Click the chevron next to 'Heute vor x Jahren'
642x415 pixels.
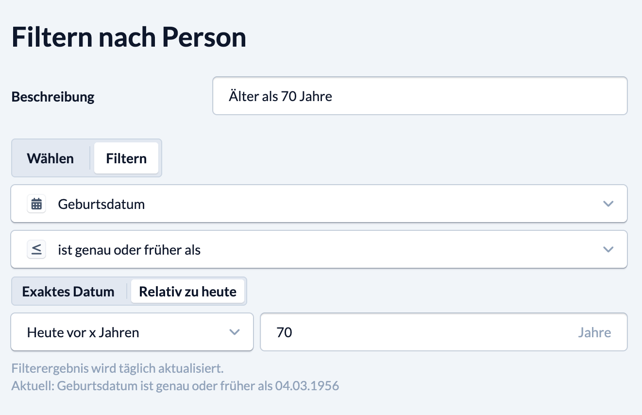[235, 332]
